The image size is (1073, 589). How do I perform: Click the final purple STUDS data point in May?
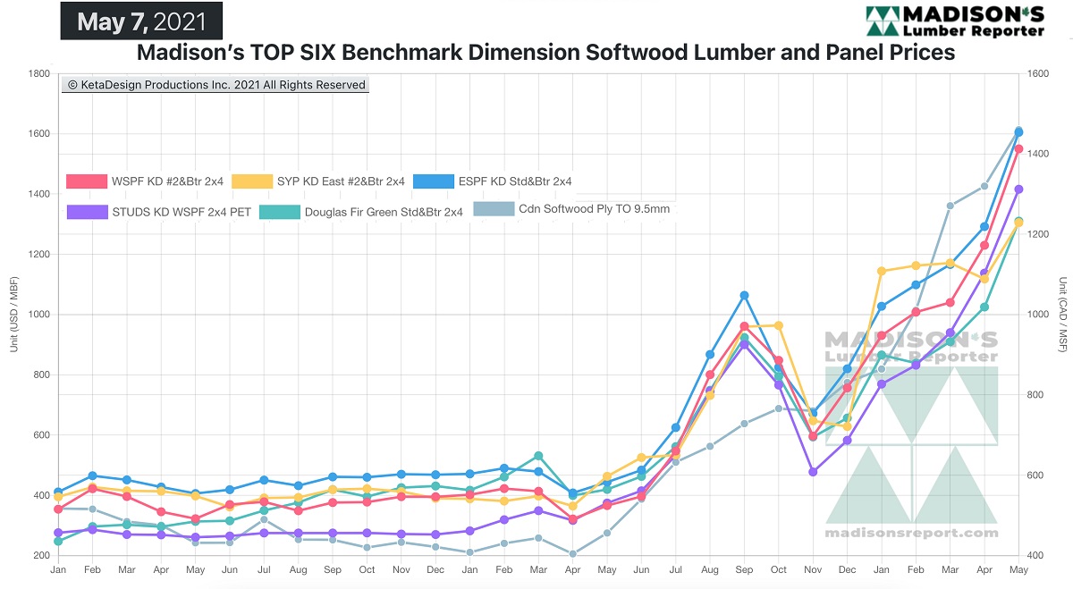click(1018, 189)
